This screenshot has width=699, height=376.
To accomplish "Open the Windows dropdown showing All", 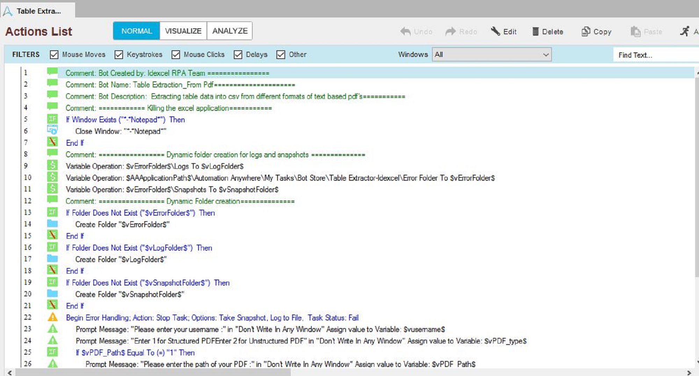I will [491, 55].
